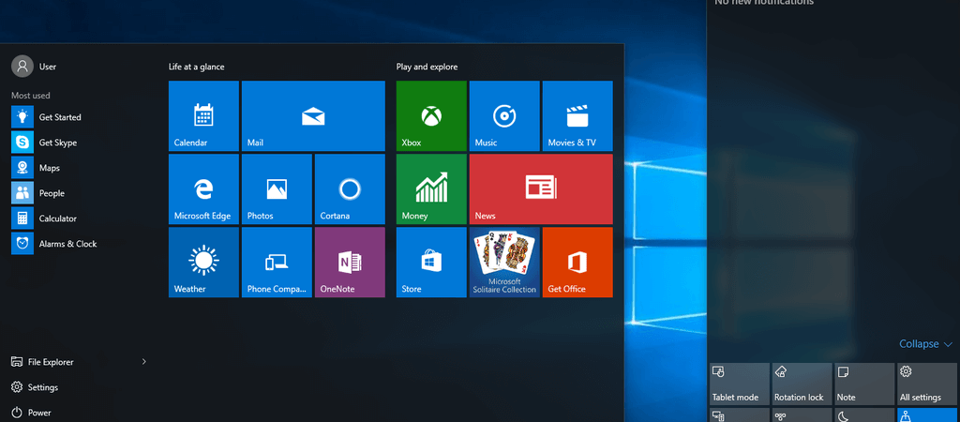Screen dimensions: 960x422
Task: Launch the Microsoft Solitaire Collection tile
Action: (504, 263)
